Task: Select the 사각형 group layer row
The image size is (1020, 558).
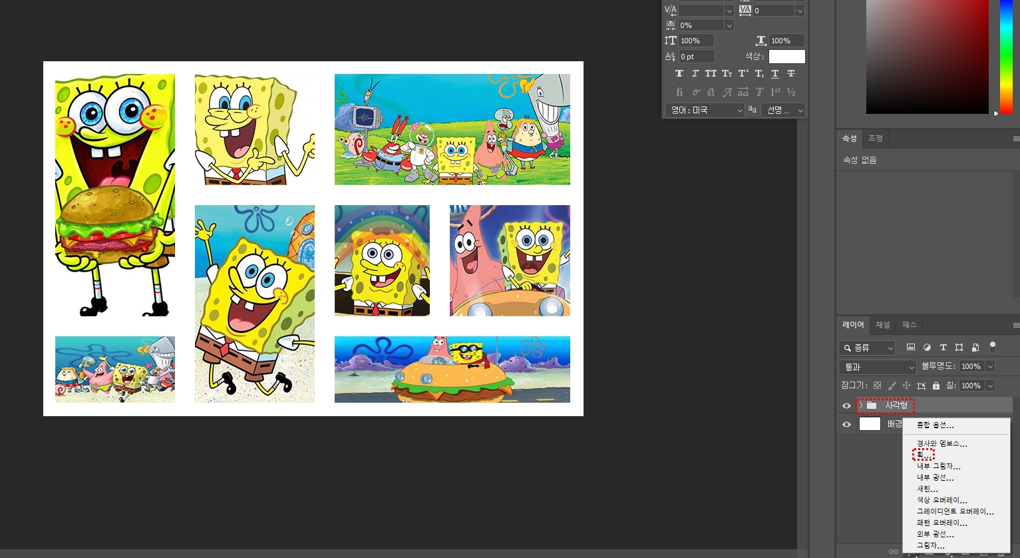Action: (x=925, y=405)
